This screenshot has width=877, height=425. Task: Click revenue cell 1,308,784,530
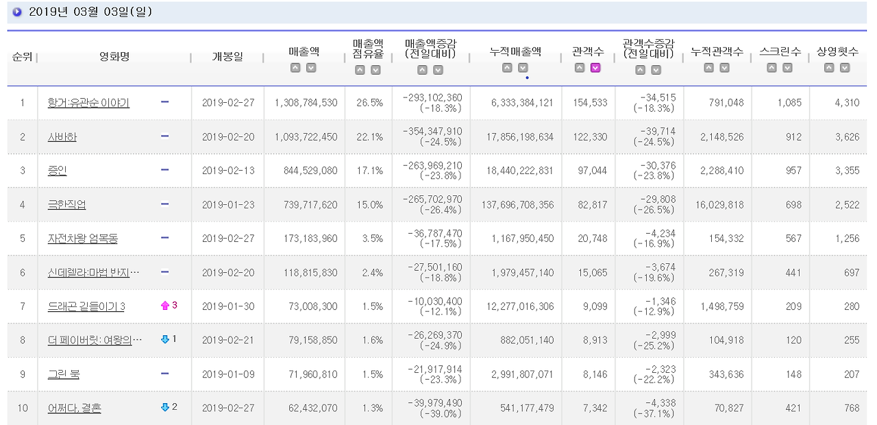pyautogui.click(x=306, y=103)
